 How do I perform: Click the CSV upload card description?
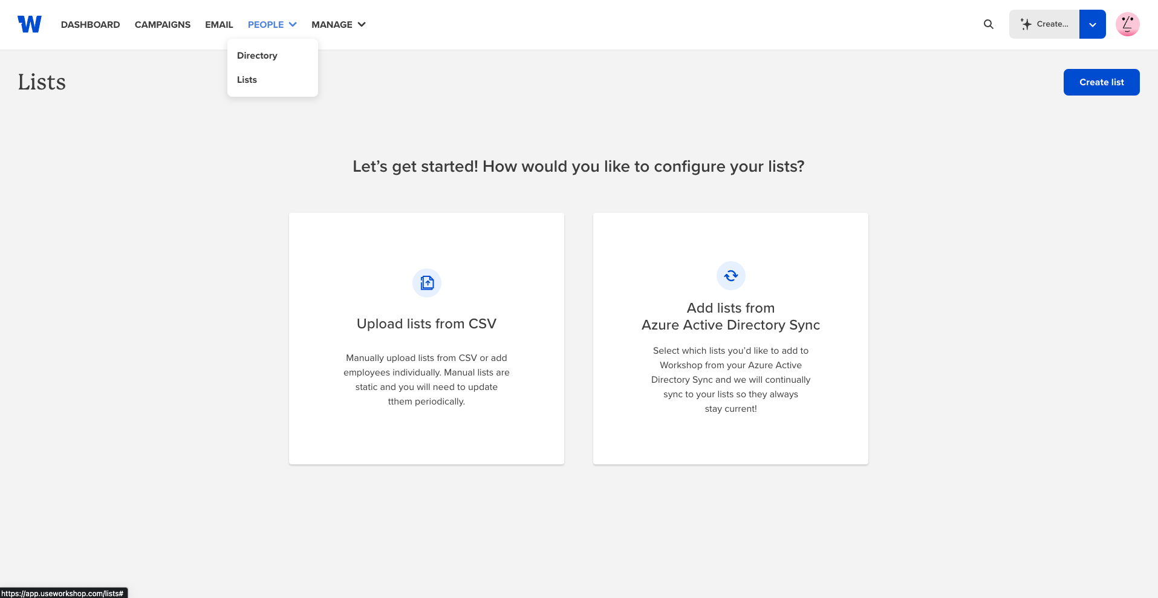pos(426,380)
